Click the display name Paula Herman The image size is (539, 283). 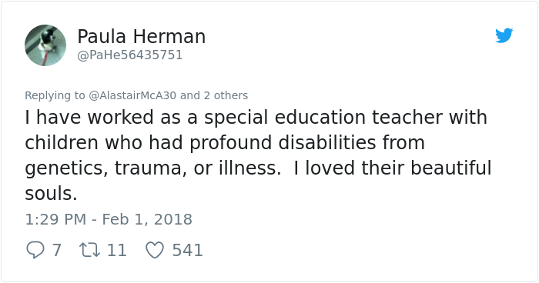pos(141,36)
